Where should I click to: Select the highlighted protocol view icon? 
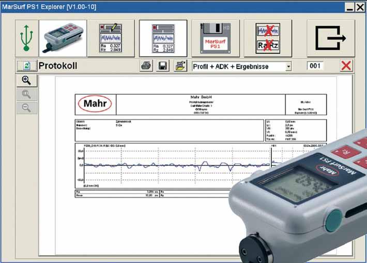(x=163, y=38)
